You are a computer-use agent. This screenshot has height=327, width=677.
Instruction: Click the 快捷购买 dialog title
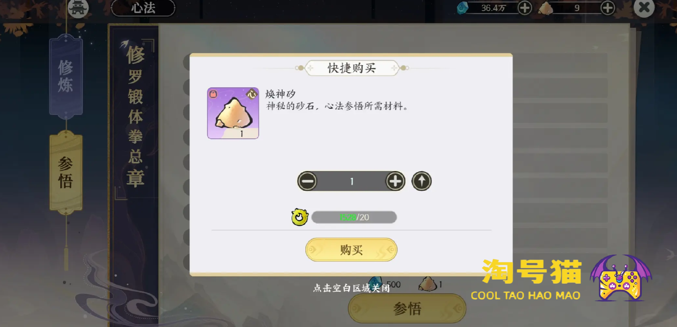pyautogui.click(x=352, y=68)
